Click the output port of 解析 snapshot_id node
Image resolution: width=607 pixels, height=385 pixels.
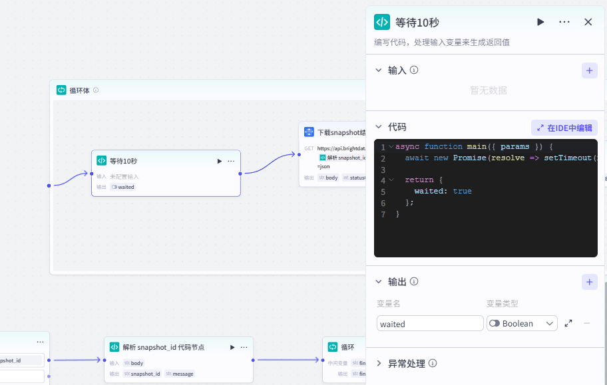[x=253, y=360]
